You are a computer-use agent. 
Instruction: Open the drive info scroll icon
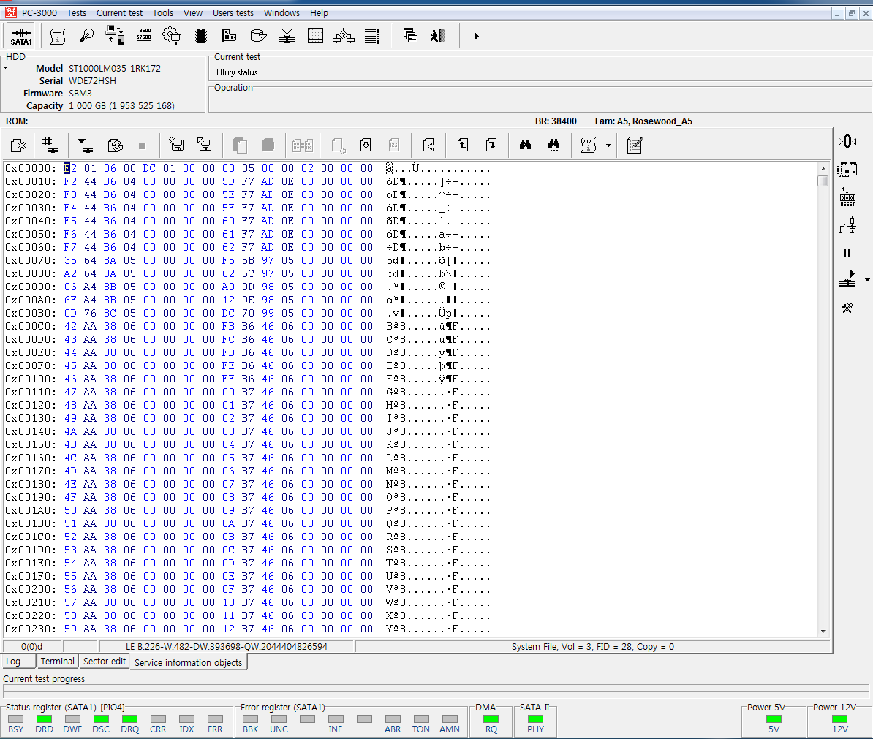[57, 36]
